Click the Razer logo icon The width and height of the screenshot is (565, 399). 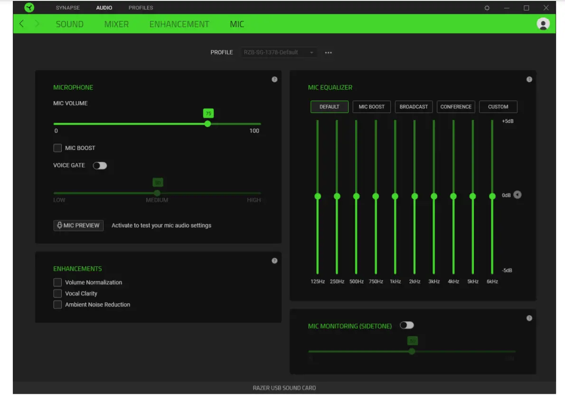tap(29, 8)
